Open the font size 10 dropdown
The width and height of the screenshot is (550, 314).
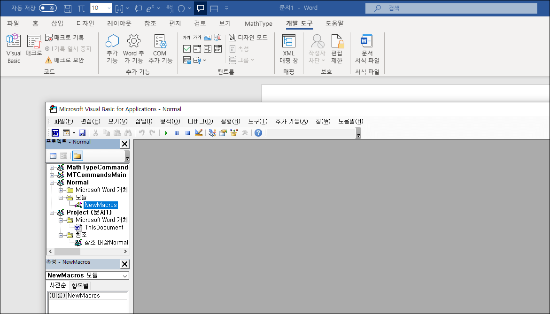tap(109, 8)
